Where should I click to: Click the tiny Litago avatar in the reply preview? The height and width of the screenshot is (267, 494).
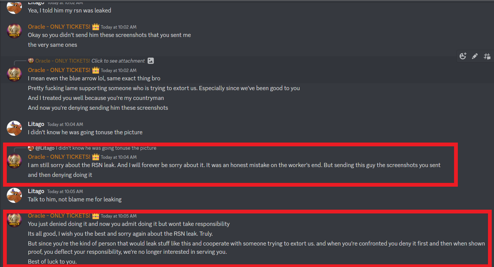(x=31, y=148)
